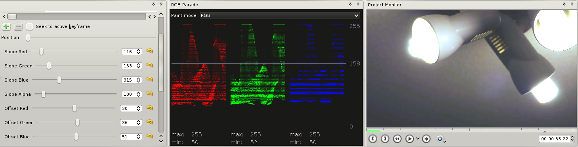578x147 pixels.
Task: Set zone start in Project Monitor
Action: point(373,139)
